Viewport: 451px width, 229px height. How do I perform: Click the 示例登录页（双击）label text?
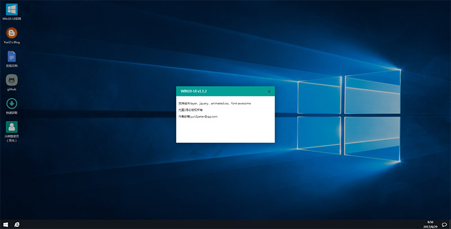pyautogui.click(x=11, y=138)
